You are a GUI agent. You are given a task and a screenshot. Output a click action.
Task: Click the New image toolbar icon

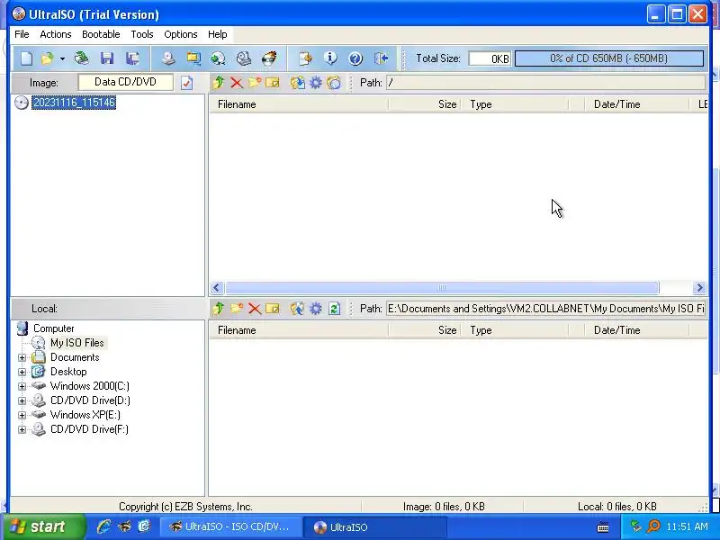pyautogui.click(x=27, y=58)
